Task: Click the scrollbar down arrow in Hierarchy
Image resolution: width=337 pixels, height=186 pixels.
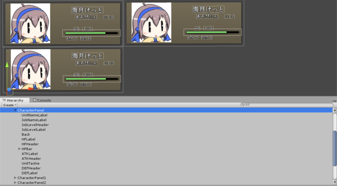Action: (334, 182)
